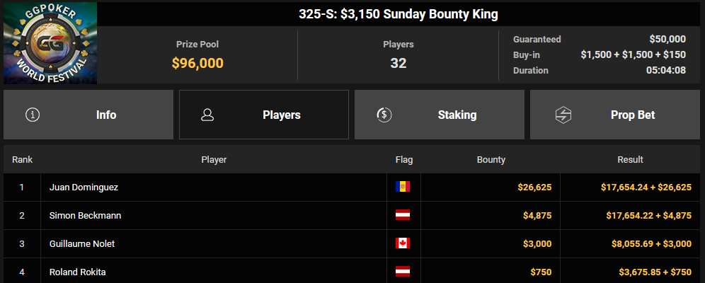Click the Andorra flag for Juan Dominguez
Viewport: 705px width, 283px height.
[403, 187]
